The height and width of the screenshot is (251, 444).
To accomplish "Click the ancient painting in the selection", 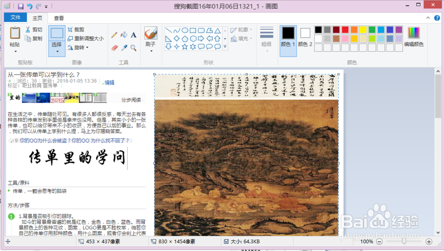I will click(x=246, y=167).
